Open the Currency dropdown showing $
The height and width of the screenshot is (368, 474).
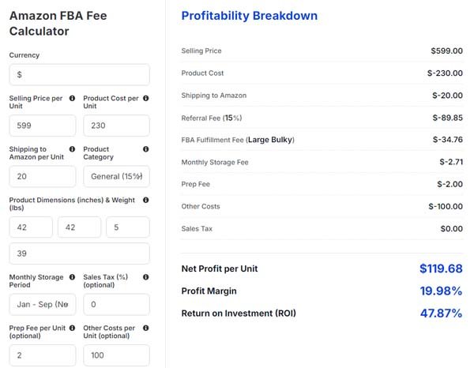pos(80,75)
